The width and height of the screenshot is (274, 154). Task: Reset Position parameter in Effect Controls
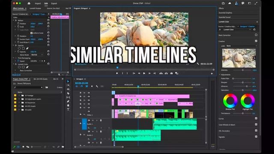tap(48, 23)
